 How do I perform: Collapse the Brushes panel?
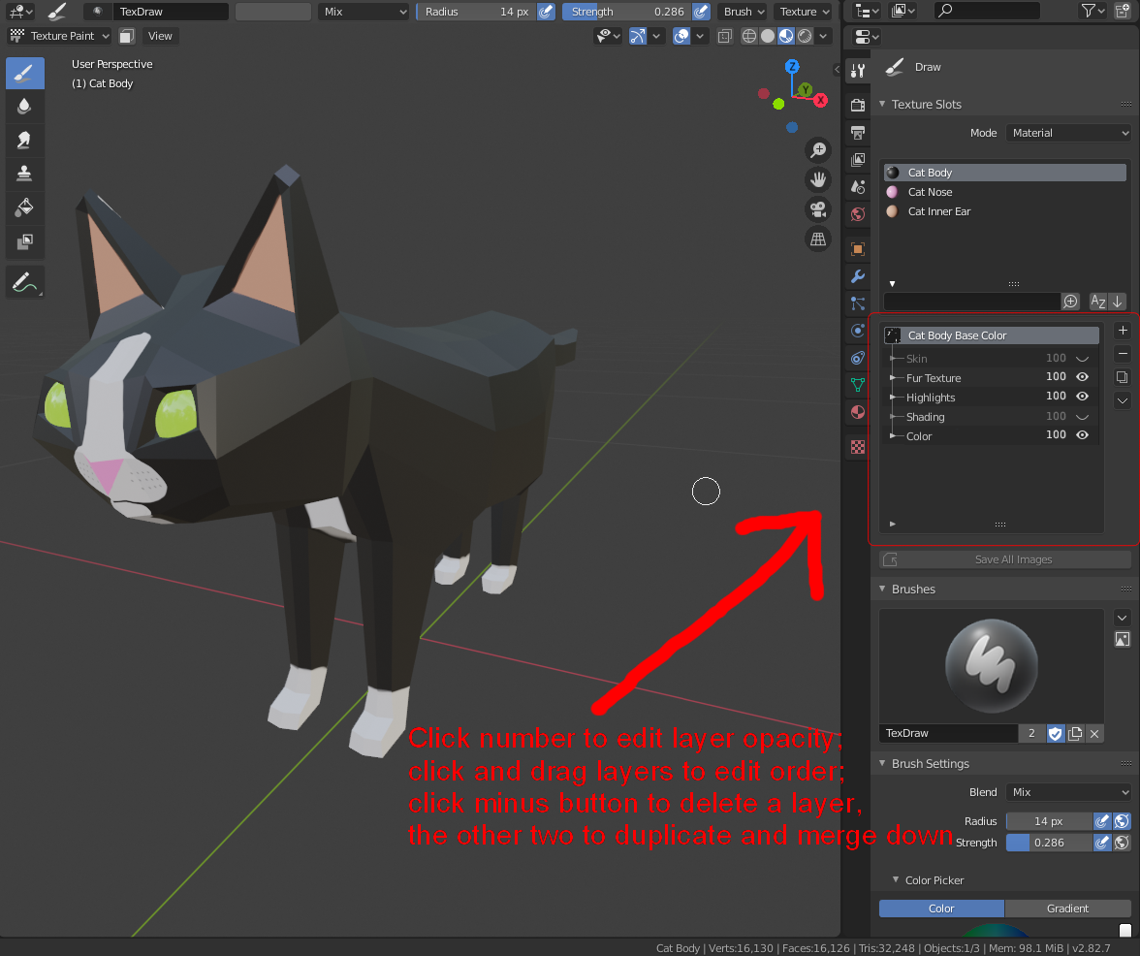pyautogui.click(x=882, y=589)
